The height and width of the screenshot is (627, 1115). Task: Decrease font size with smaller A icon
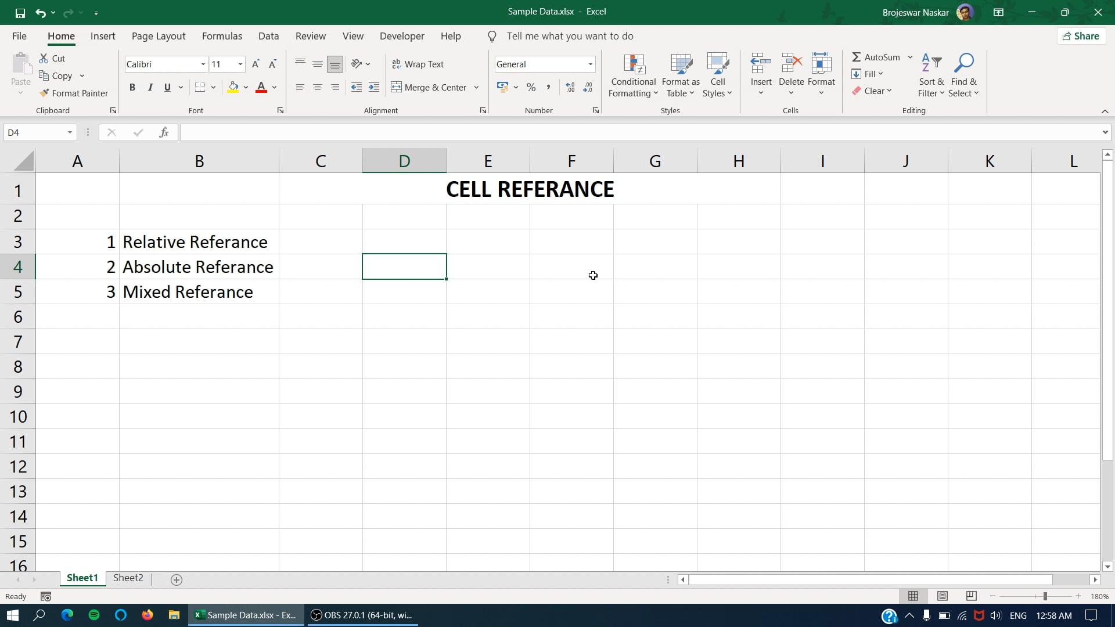(x=272, y=64)
